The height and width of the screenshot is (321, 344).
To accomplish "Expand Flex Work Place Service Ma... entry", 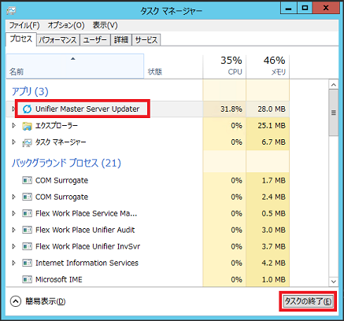I will (13, 213).
